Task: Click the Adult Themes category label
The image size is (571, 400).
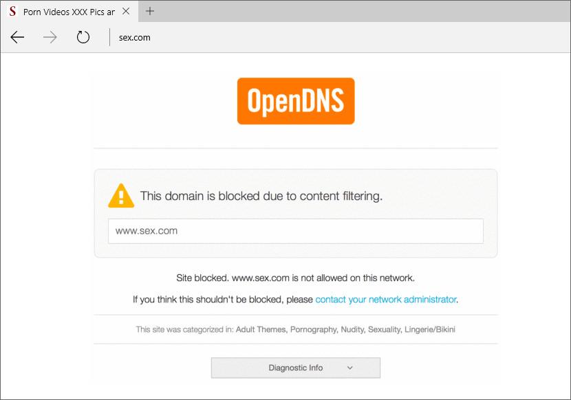Action: tap(261, 329)
